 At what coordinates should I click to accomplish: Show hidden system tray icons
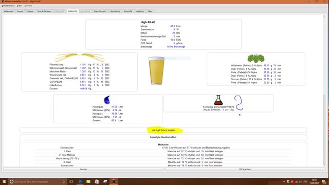coord(284,181)
